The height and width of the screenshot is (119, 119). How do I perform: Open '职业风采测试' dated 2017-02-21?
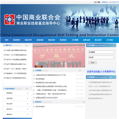pos(40,106)
